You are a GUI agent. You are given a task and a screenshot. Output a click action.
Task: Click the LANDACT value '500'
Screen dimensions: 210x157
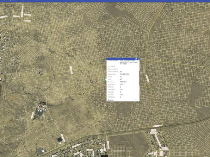point(121,84)
